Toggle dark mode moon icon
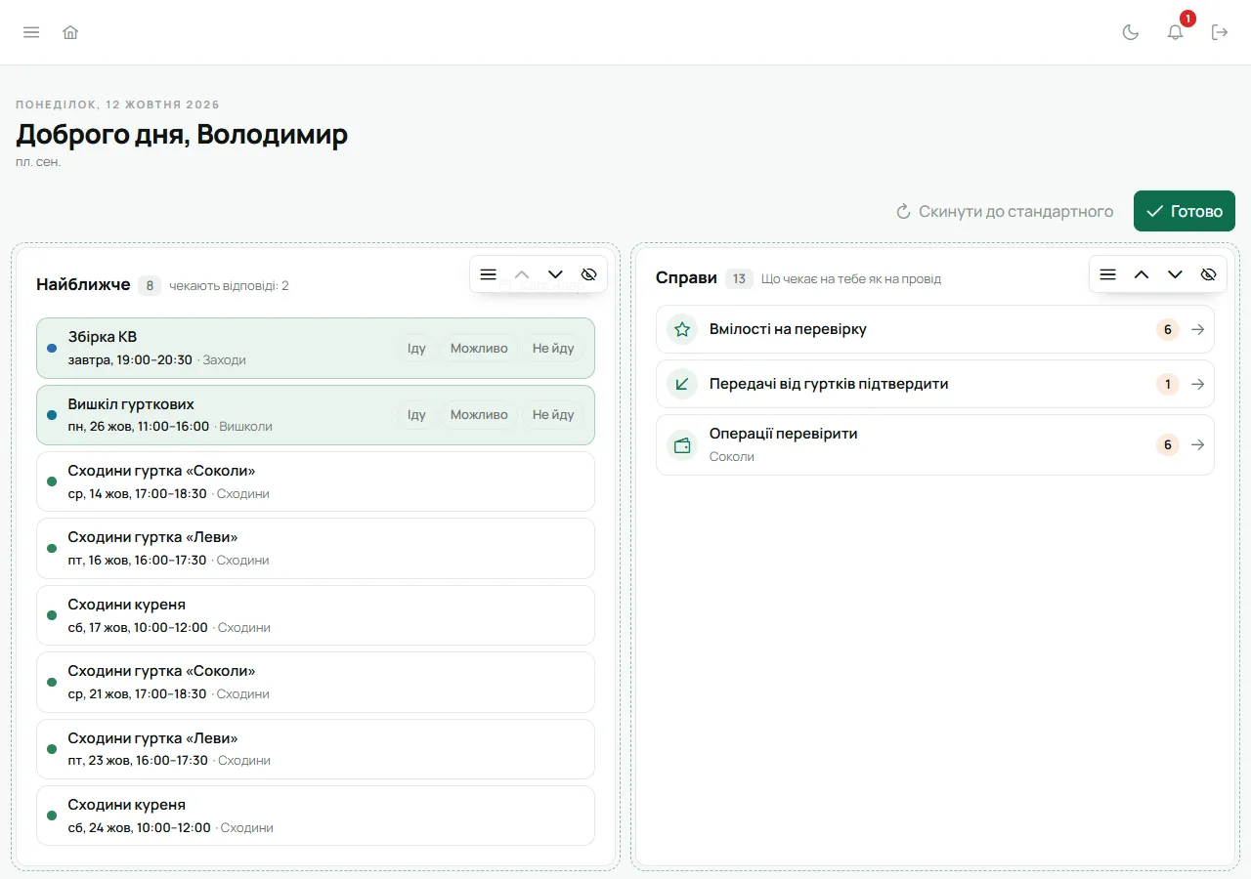The height and width of the screenshot is (879, 1251). (1131, 32)
